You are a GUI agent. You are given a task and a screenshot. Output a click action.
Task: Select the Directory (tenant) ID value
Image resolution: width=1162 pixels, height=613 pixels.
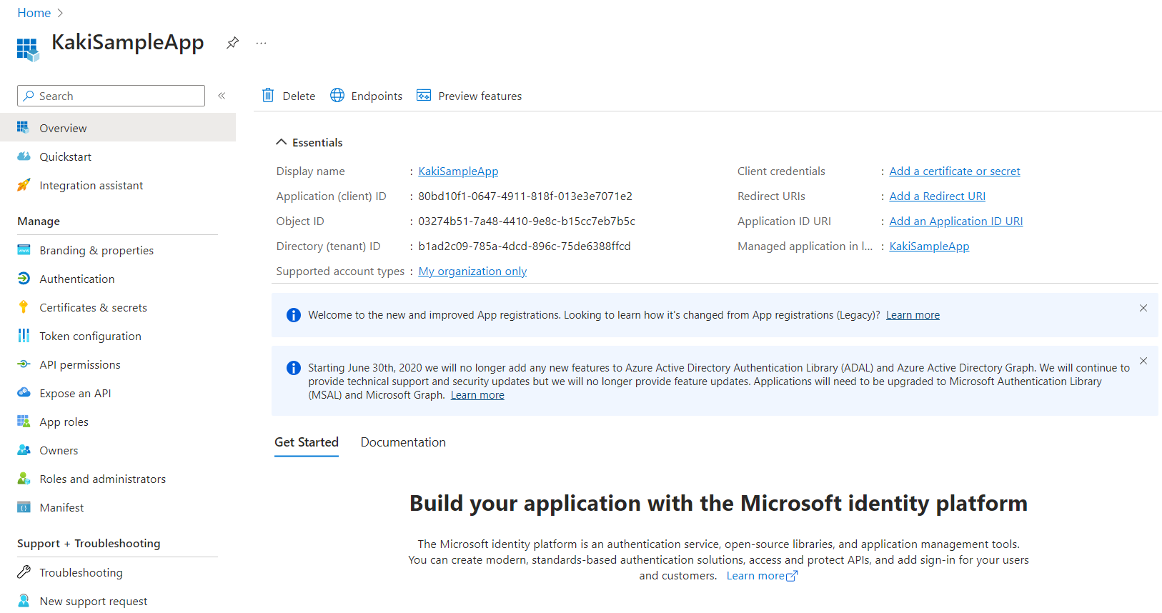525,246
